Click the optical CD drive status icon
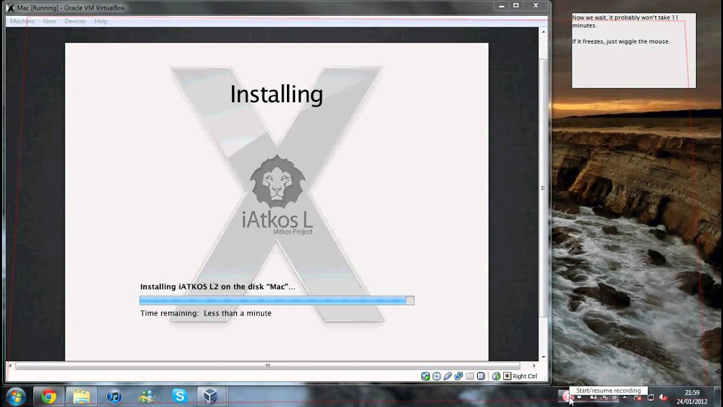 [x=437, y=376]
